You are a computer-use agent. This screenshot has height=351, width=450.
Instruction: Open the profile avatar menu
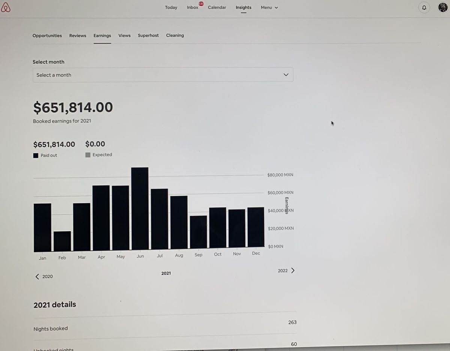(x=443, y=7)
